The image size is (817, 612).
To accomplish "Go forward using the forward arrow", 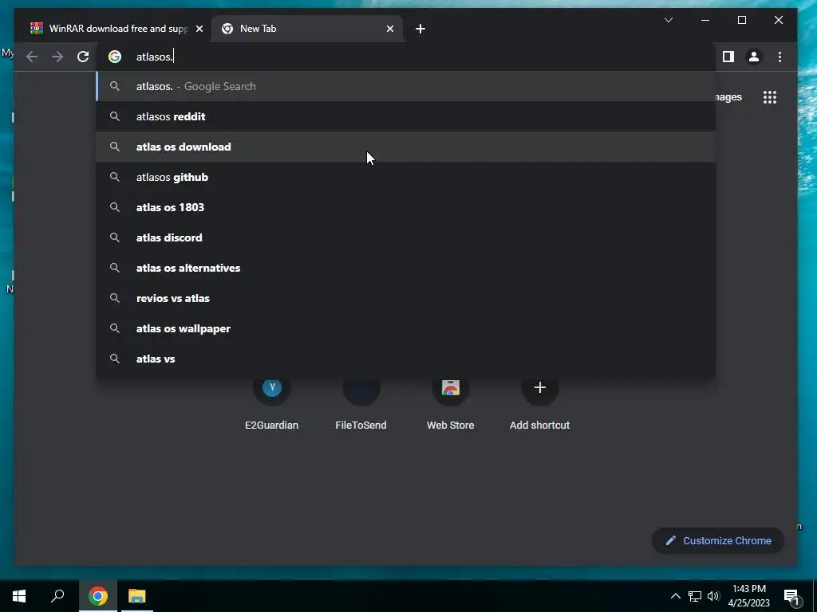I will click(57, 57).
